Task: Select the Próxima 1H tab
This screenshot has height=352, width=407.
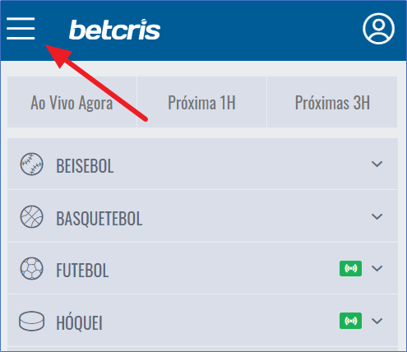Action: [201, 102]
